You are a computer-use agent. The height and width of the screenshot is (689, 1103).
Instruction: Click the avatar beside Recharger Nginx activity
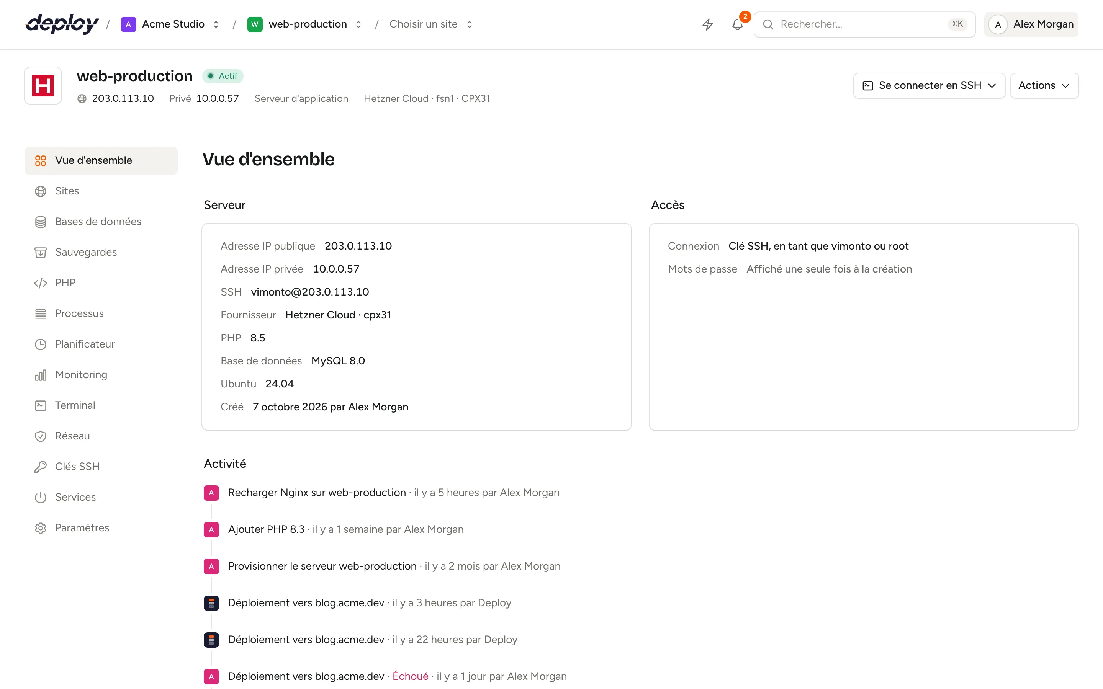point(211,493)
